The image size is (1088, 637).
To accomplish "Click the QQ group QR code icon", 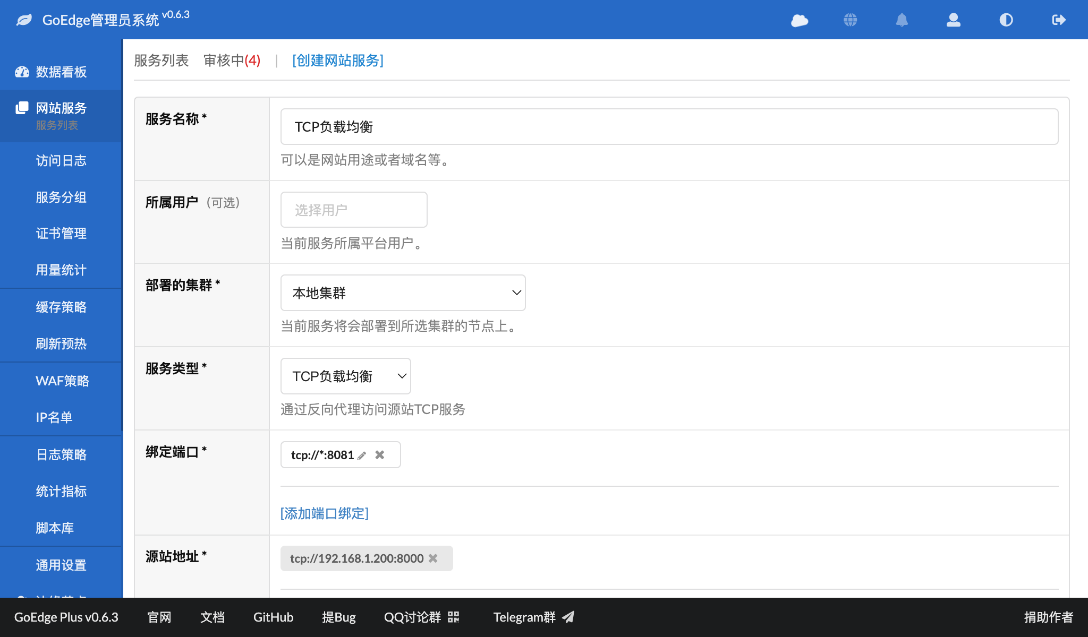I will pyautogui.click(x=453, y=617).
